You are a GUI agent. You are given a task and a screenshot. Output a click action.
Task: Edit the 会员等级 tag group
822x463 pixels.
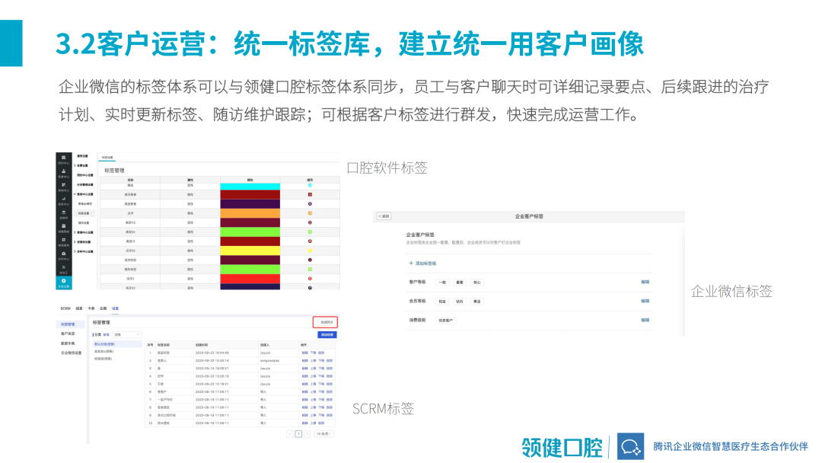pos(645,301)
